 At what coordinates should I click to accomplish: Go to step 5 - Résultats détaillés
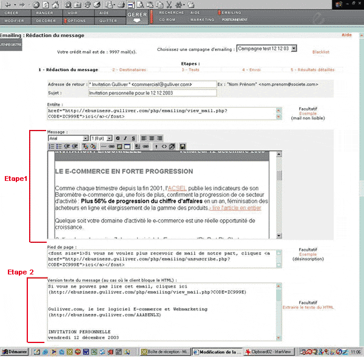click(312, 70)
